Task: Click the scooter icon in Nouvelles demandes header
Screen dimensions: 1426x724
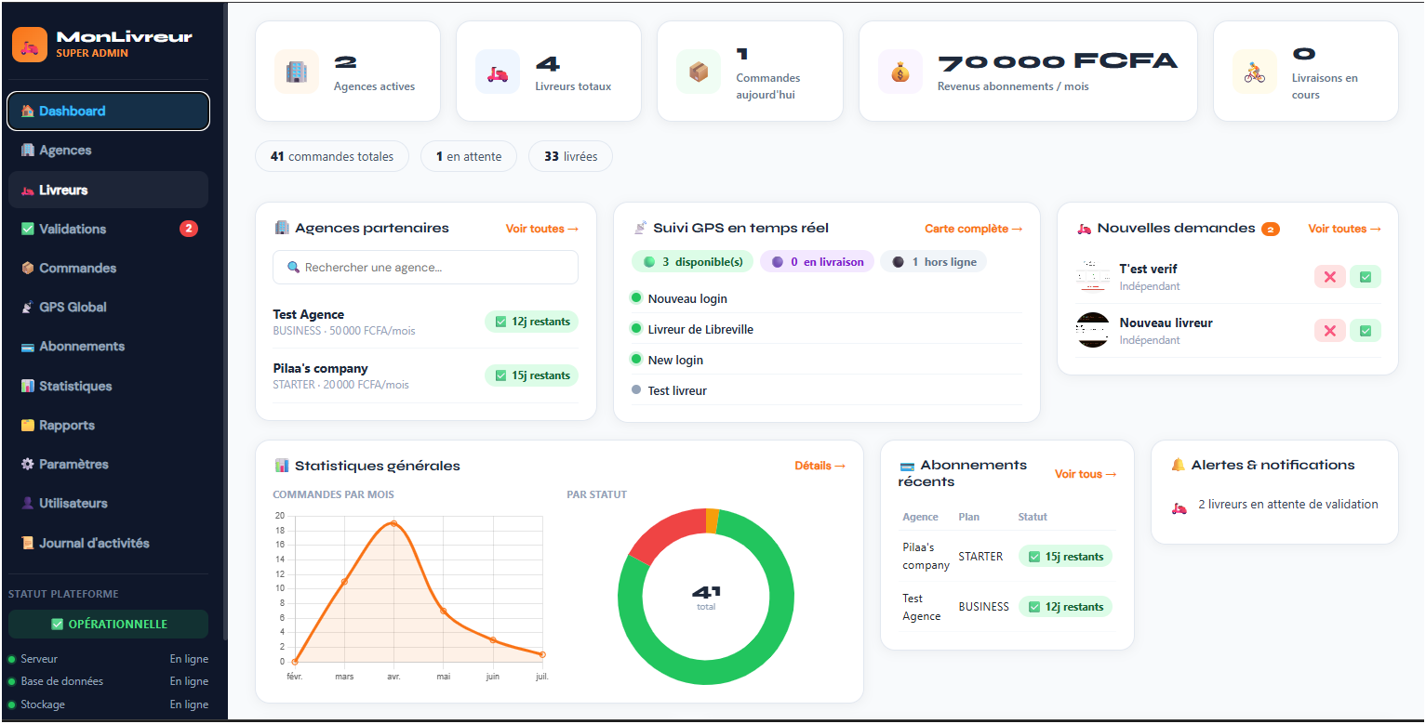Action: click(x=1085, y=228)
